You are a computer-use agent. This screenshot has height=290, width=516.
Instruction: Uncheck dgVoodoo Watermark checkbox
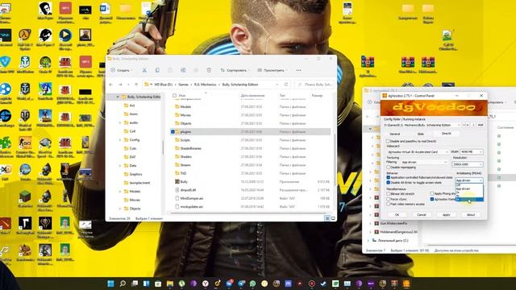click(432, 199)
